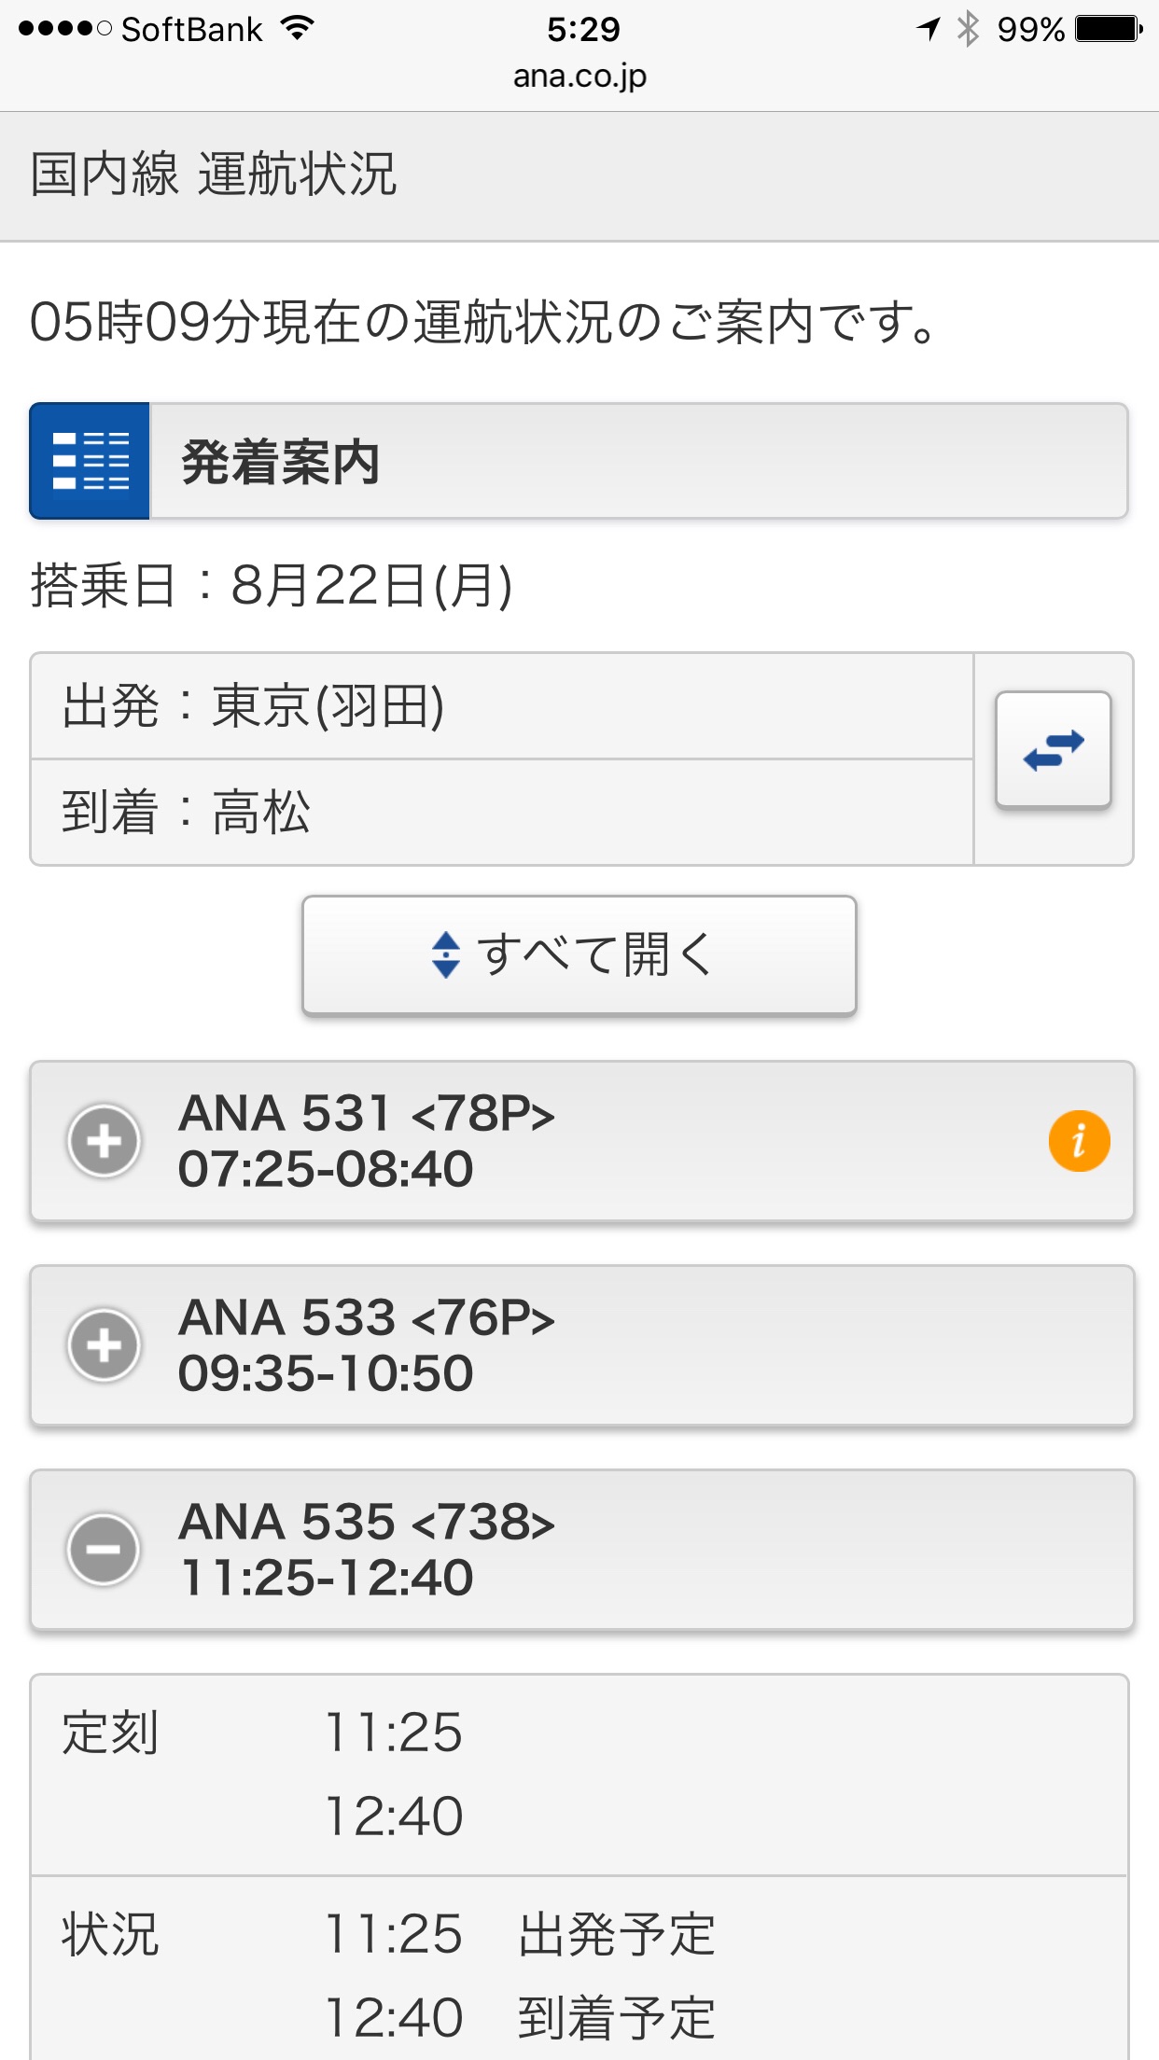Open the orange info icon for ANA 531
This screenshot has height=2060, width=1159.
tap(1079, 1140)
